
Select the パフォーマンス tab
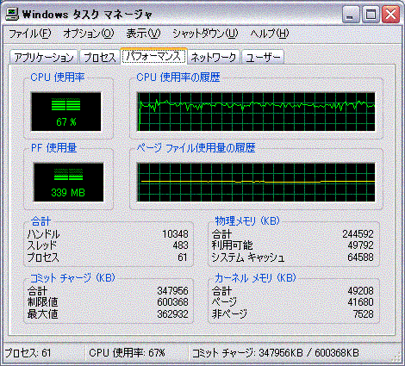[153, 56]
